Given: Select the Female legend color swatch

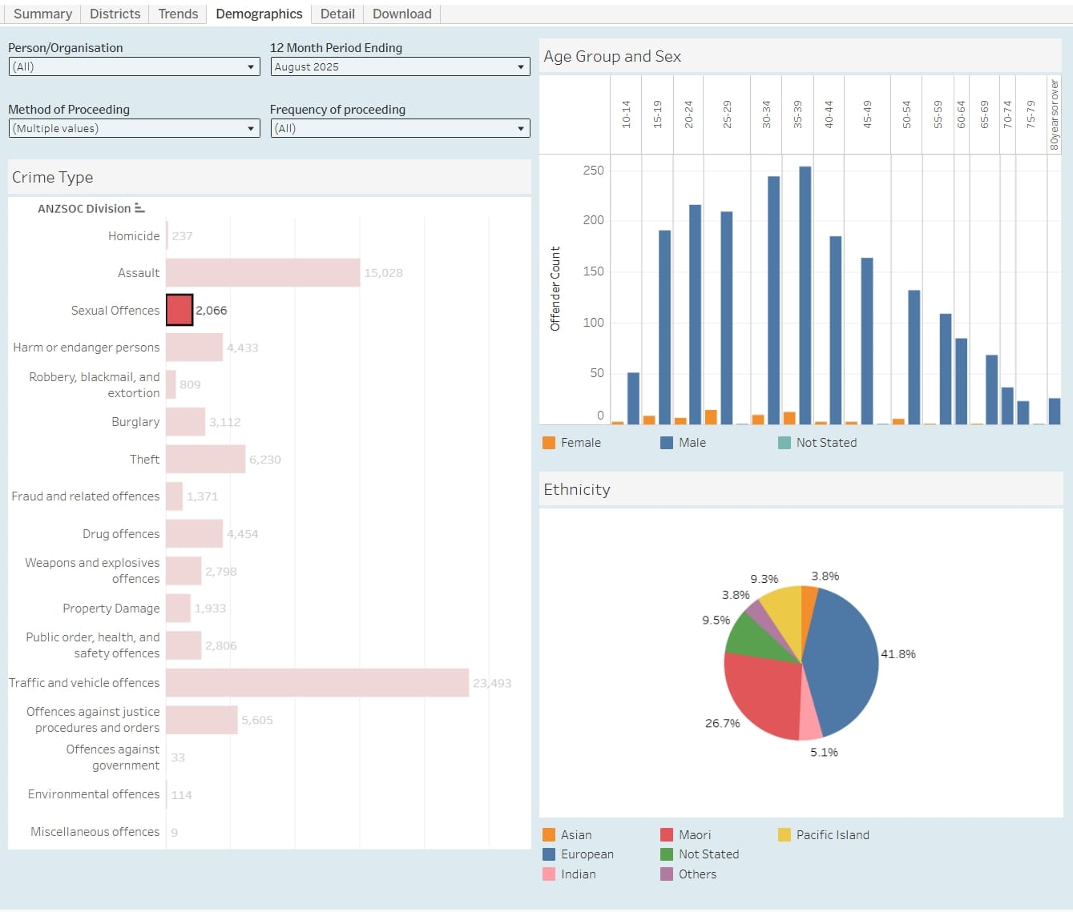Looking at the screenshot, I should (x=549, y=443).
